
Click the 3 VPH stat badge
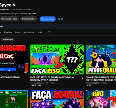[89, 85]
